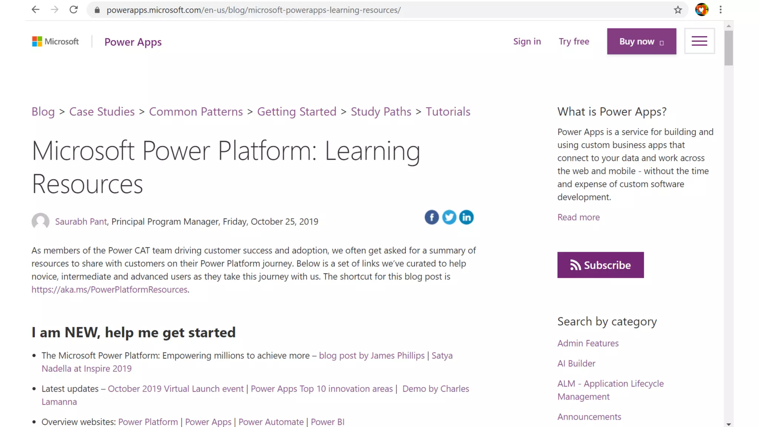Subscribe to the blog RSS feed

point(600,265)
